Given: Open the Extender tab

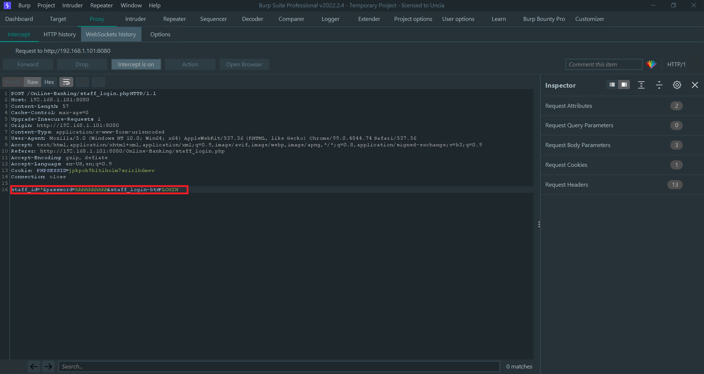Looking at the screenshot, I should click(x=369, y=19).
